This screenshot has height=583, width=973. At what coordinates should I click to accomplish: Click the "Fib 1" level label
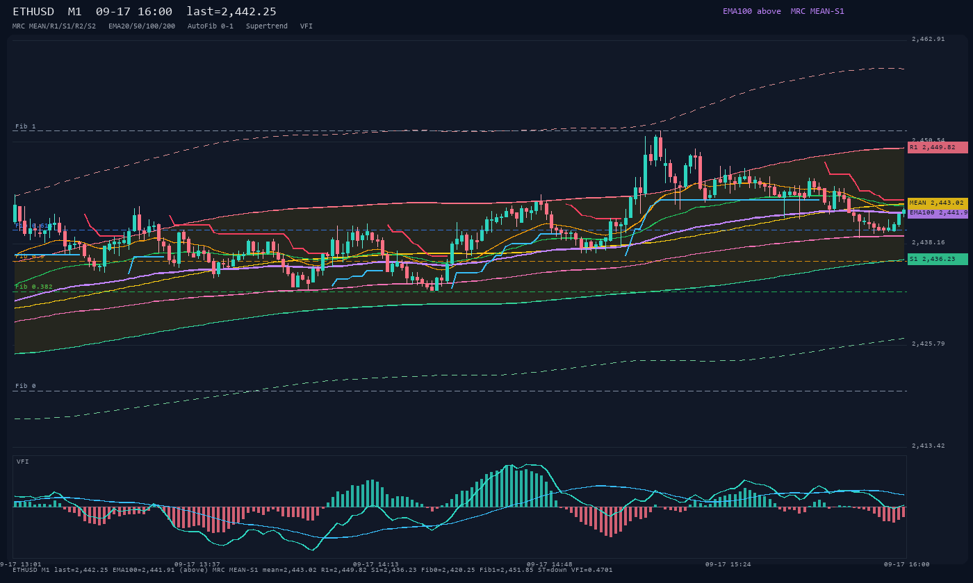(26, 126)
